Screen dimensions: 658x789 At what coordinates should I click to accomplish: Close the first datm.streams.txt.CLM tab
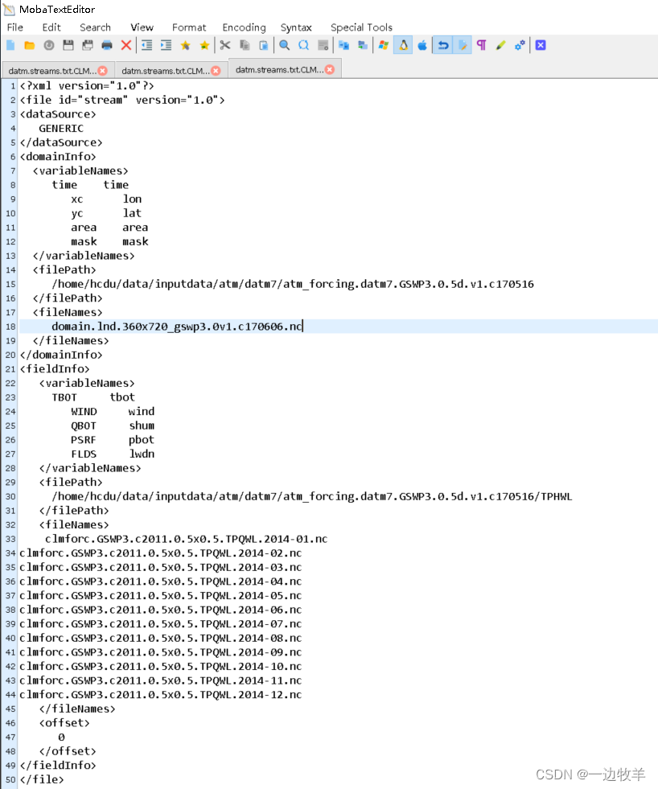click(104, 70)
